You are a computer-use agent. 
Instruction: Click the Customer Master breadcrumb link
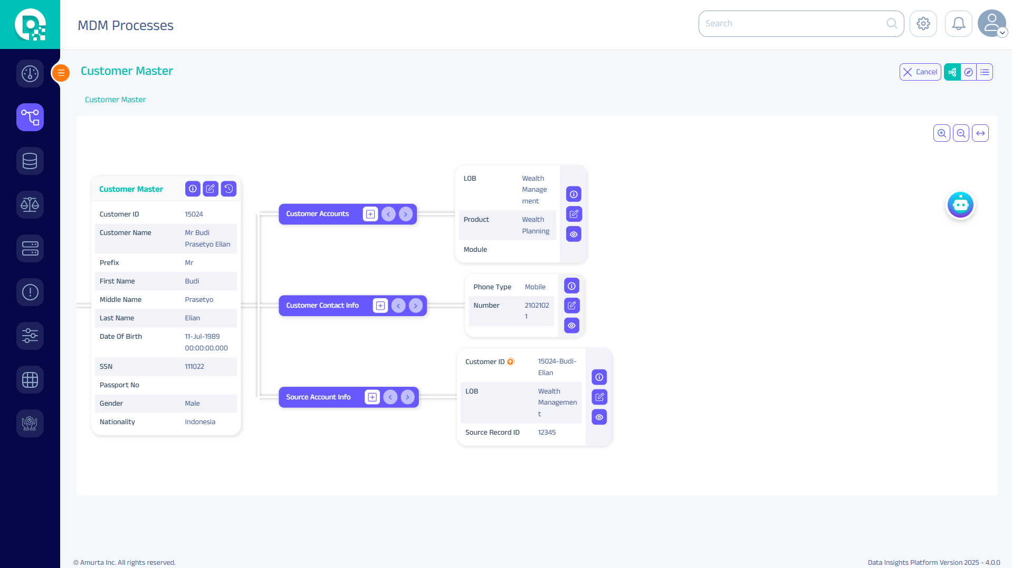pos(115,100)
